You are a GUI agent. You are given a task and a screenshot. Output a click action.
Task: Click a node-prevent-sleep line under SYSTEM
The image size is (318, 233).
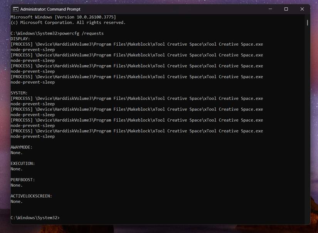(32, 104)
